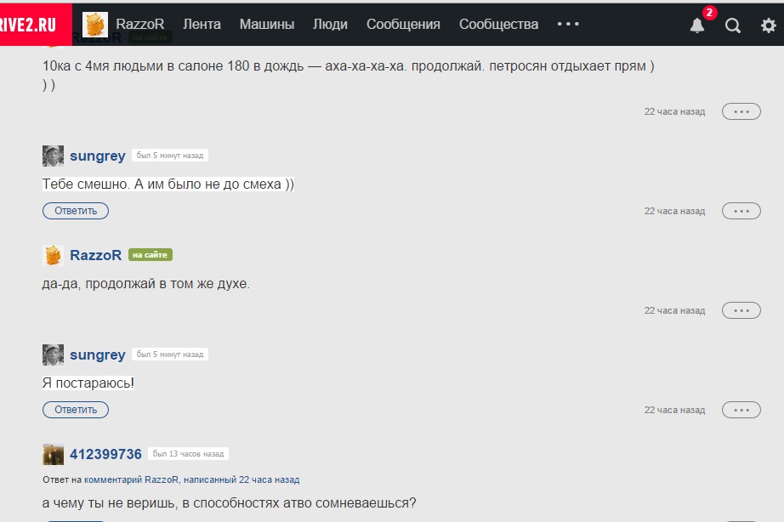Select Сообщения in the top navigation

(403, 24)
